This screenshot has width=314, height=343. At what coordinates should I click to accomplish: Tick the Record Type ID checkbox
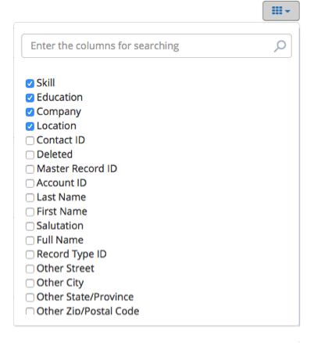tap(30, 255)
